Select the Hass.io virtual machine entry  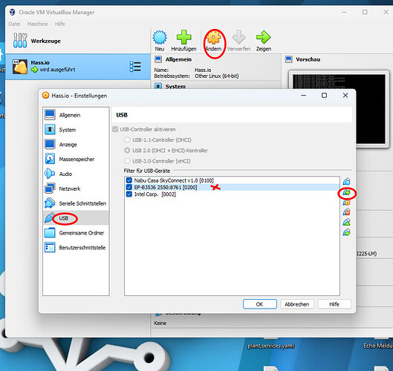tap(78, 66)
